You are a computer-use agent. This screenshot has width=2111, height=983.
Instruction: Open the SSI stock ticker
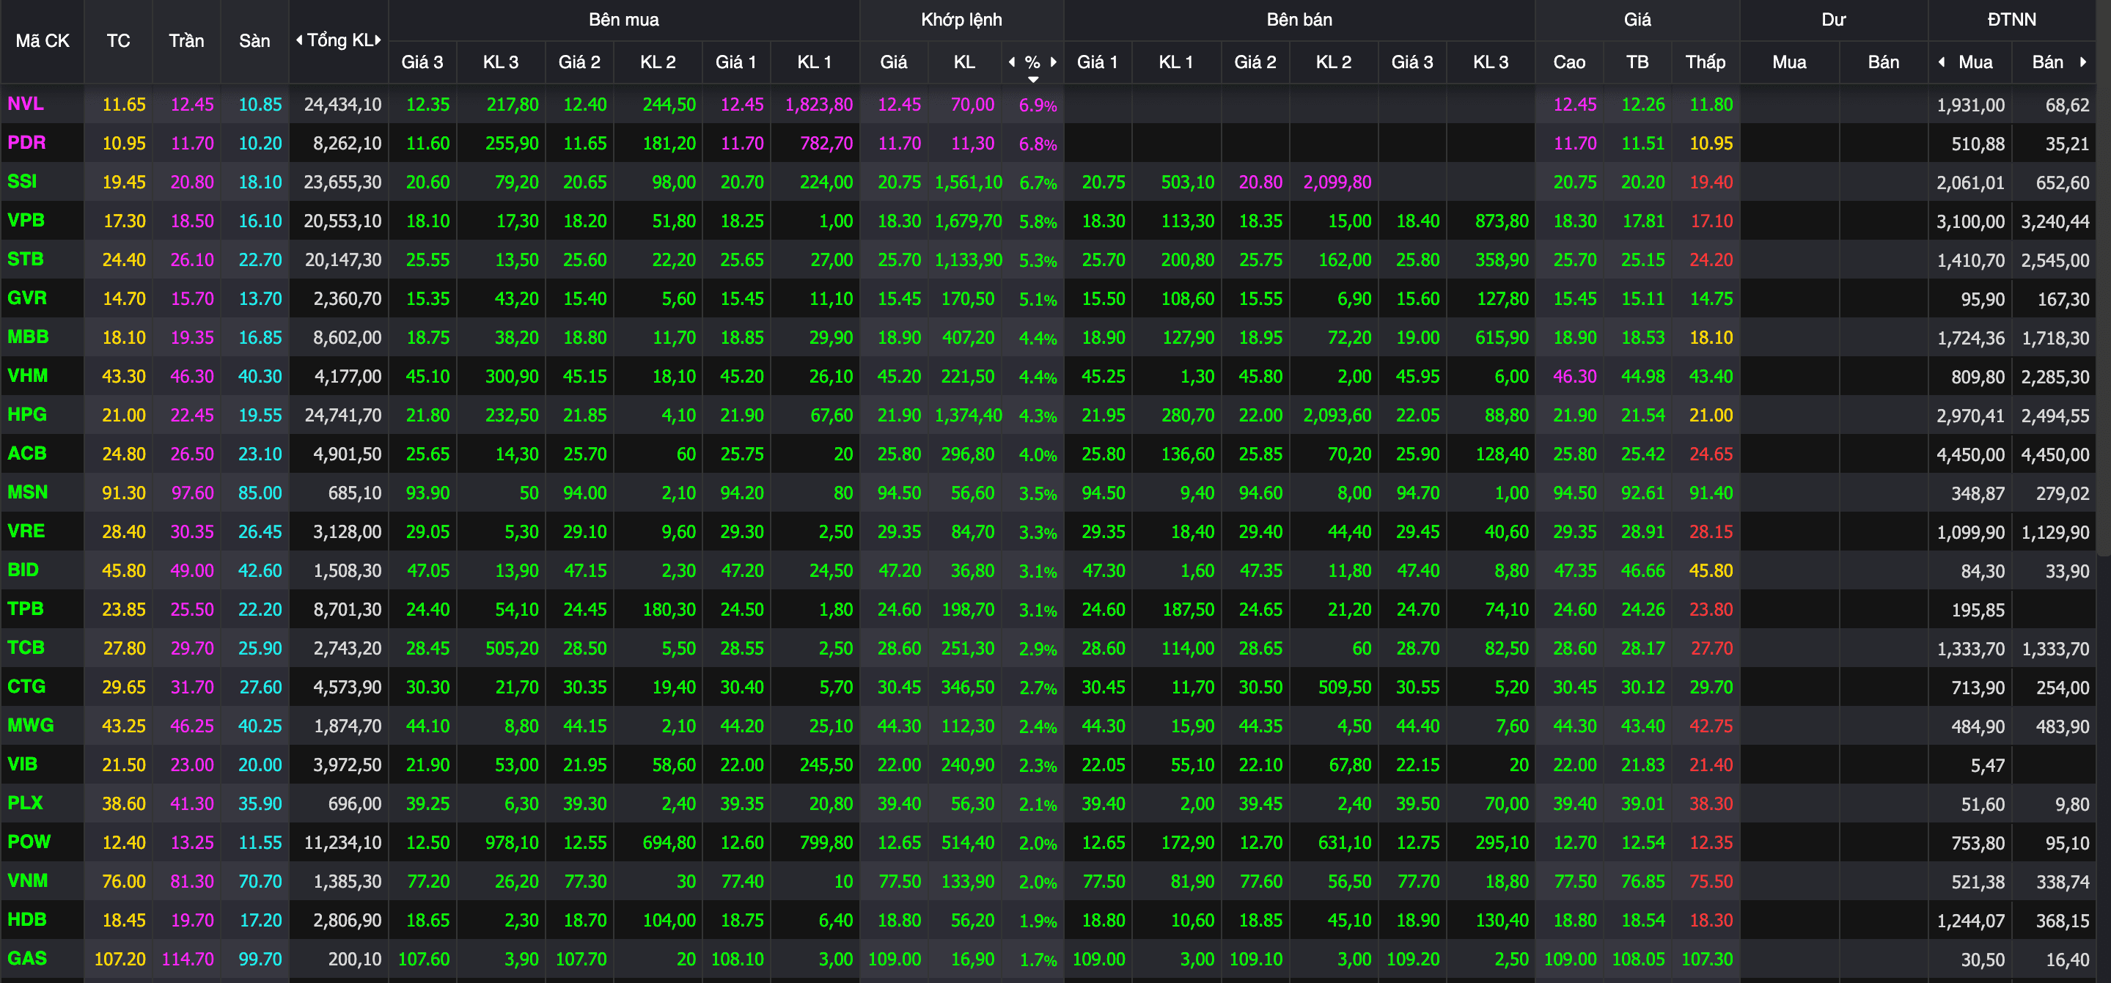pos(22,182)
